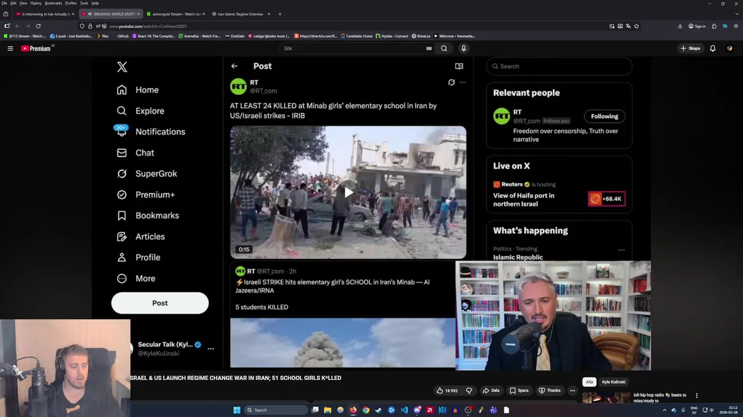Screen dimensions: 743x417
Task: Go to YouTube Premium home logo
Action: coord(37,49)
